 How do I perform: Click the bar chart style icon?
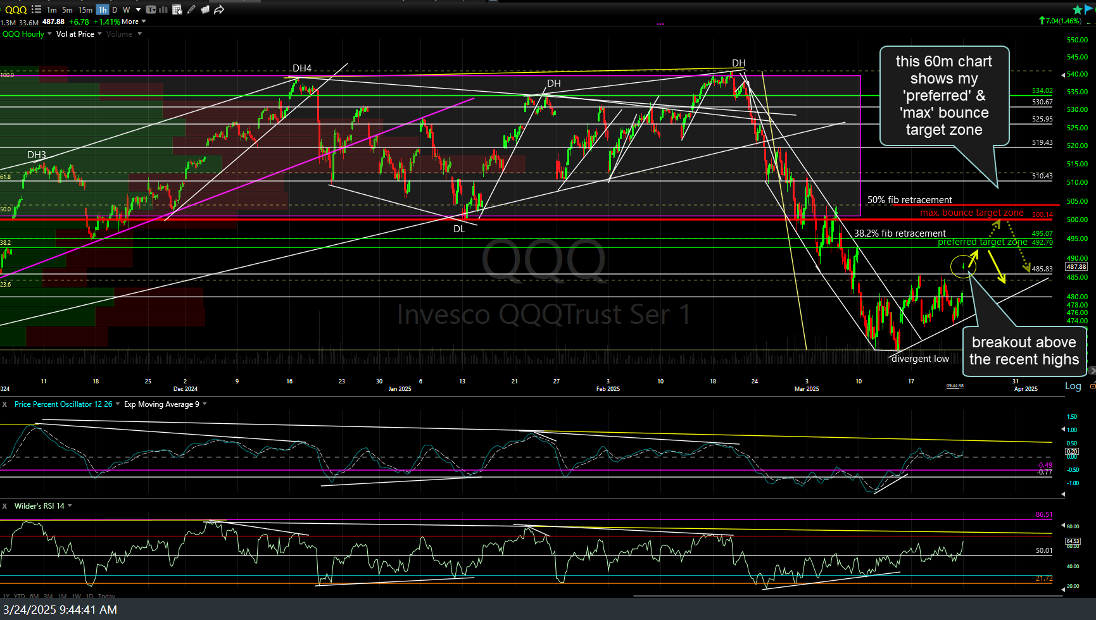coord(163,9)
